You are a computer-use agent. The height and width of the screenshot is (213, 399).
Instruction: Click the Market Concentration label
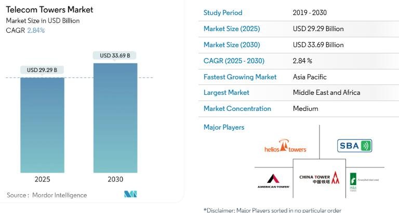[x=237, y=109]
